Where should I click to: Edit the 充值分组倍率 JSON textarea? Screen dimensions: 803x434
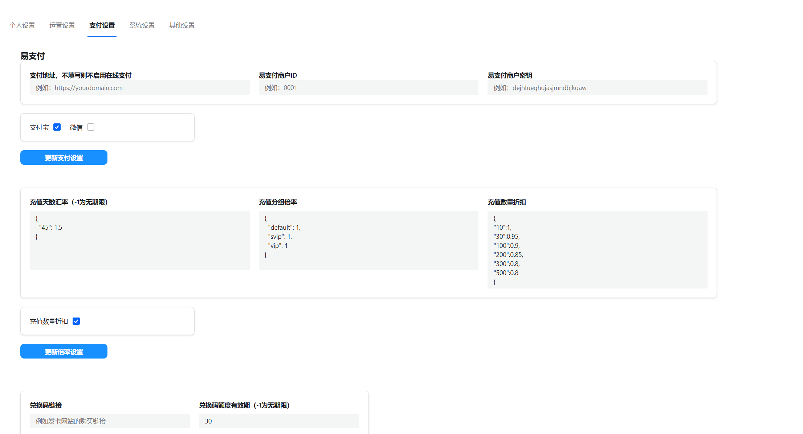click(368, 241)
